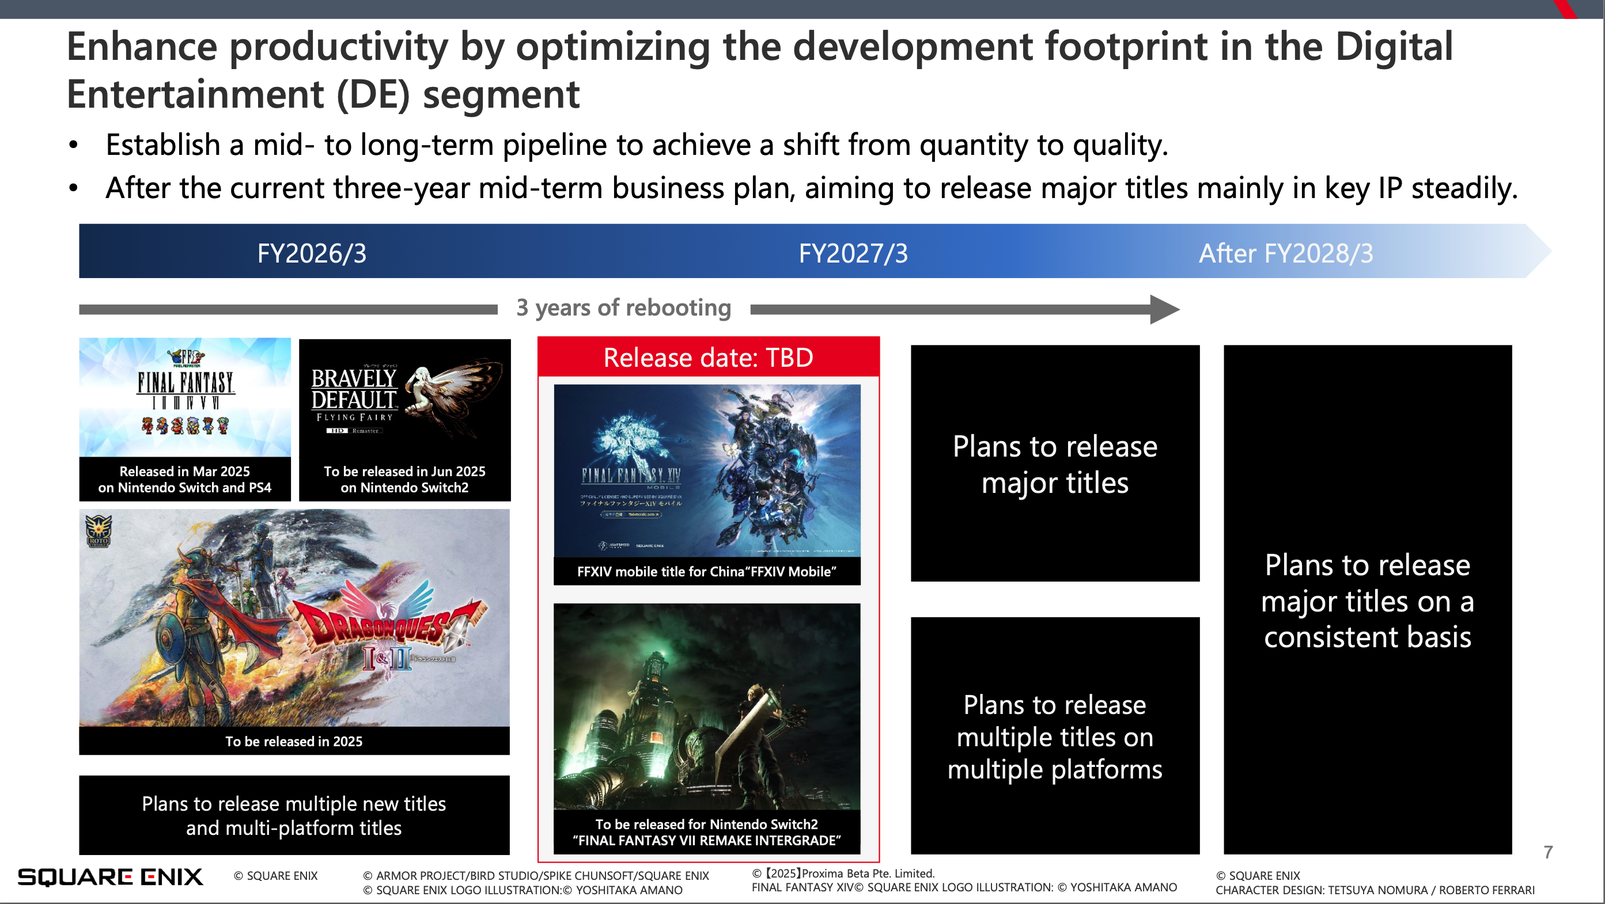Click the "Plans to release major titles" box

click(1055, 464)
